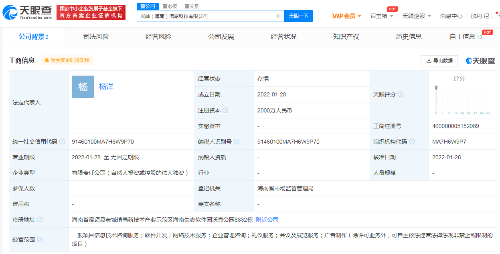Open the 经营状况 tab
The image size is (500, 254).
[283, 37]
